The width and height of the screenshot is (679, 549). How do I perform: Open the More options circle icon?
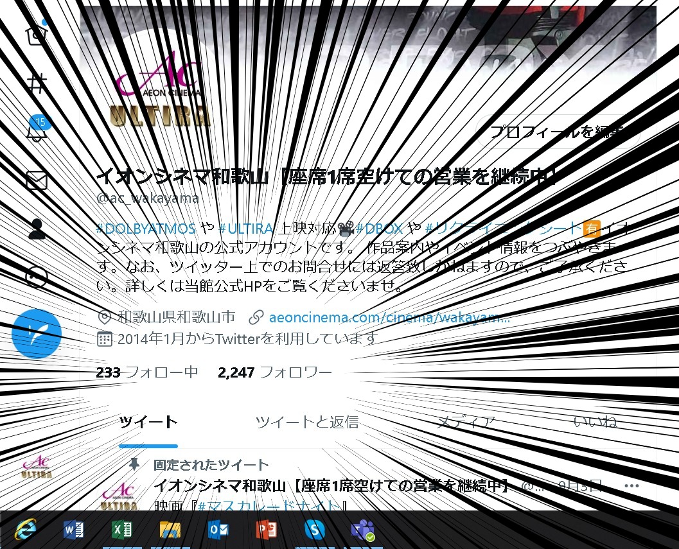point(37,277)
